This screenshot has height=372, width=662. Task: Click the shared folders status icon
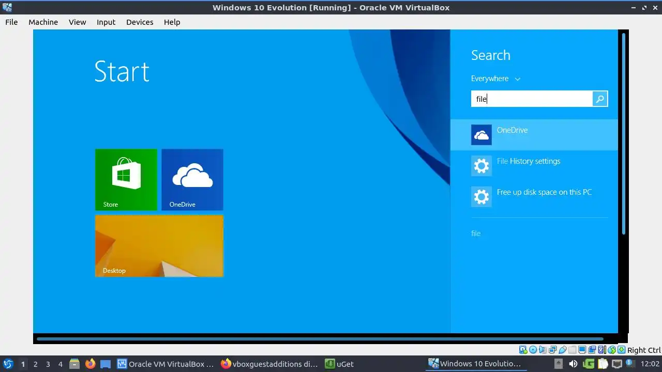click(572, 350)
